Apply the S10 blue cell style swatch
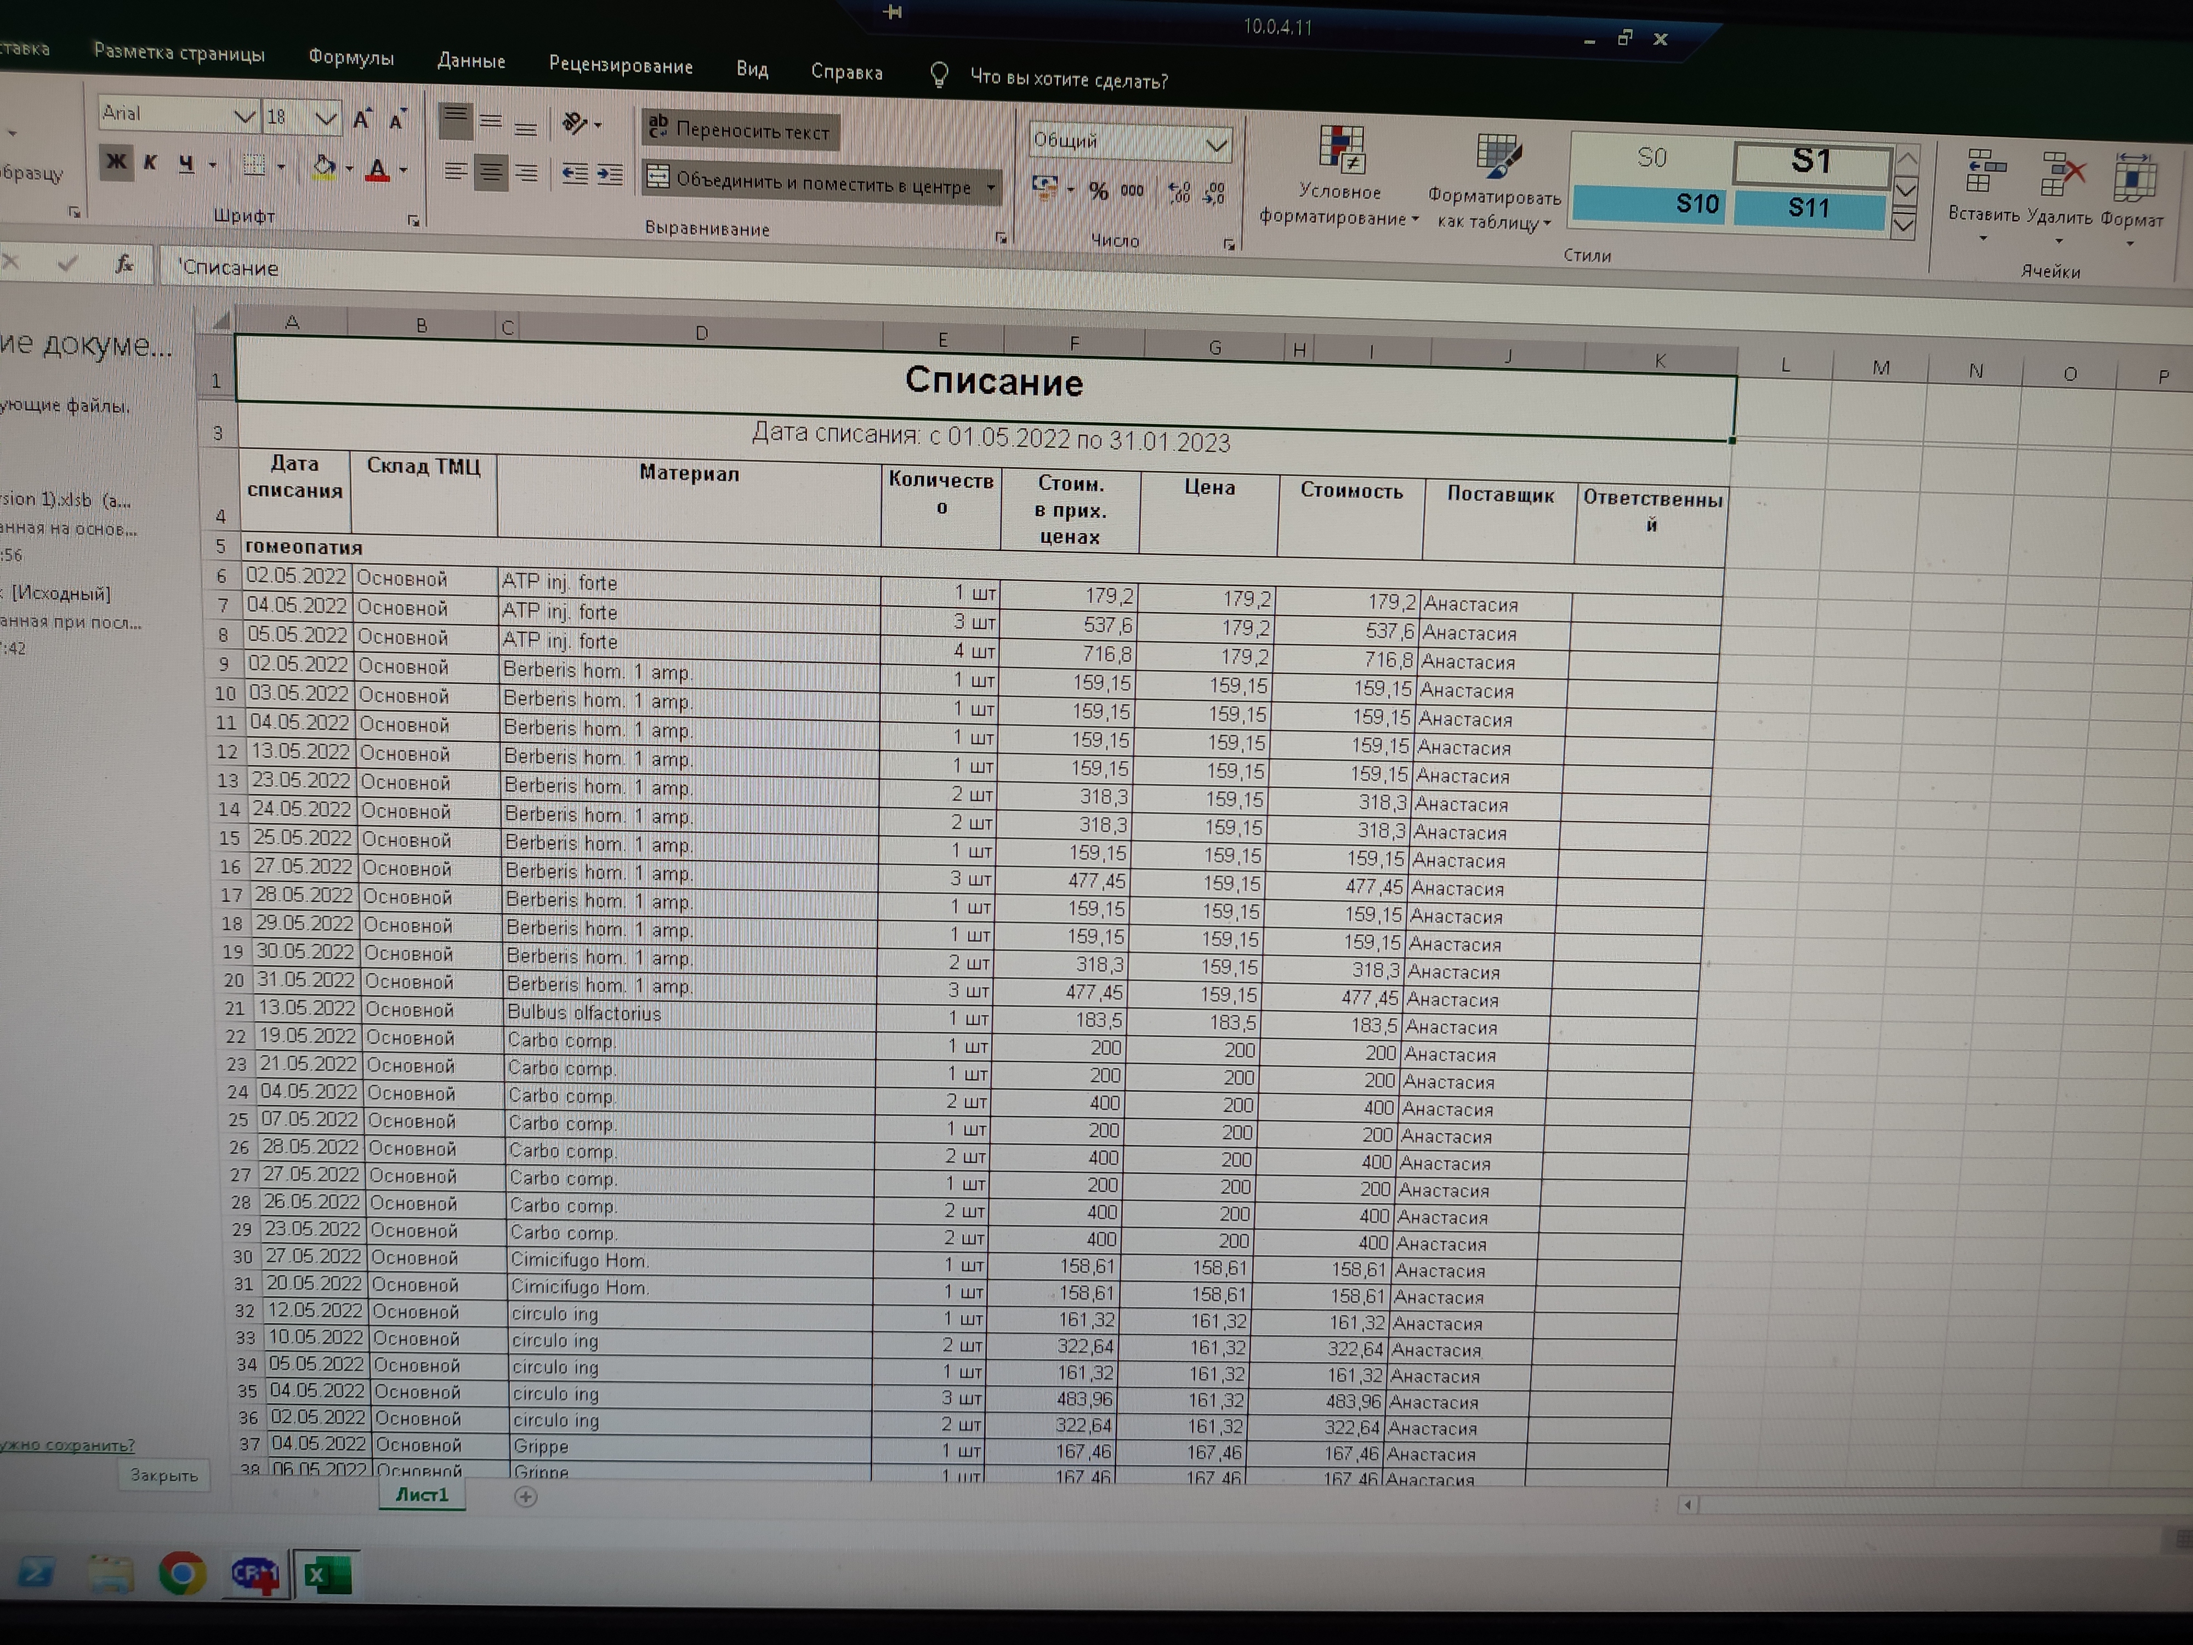This screenshot has height=1645, width=2193. pyautogui.click(x=1650, y=205)
